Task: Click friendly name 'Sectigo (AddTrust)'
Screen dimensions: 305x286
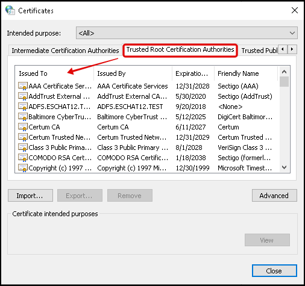Action: (245, 96)
